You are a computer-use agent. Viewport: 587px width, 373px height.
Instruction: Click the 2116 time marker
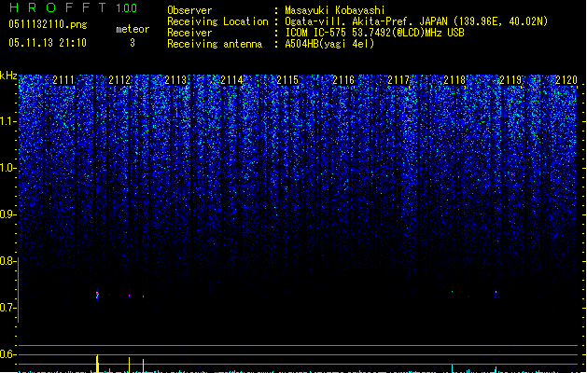(x=343, y=79)
